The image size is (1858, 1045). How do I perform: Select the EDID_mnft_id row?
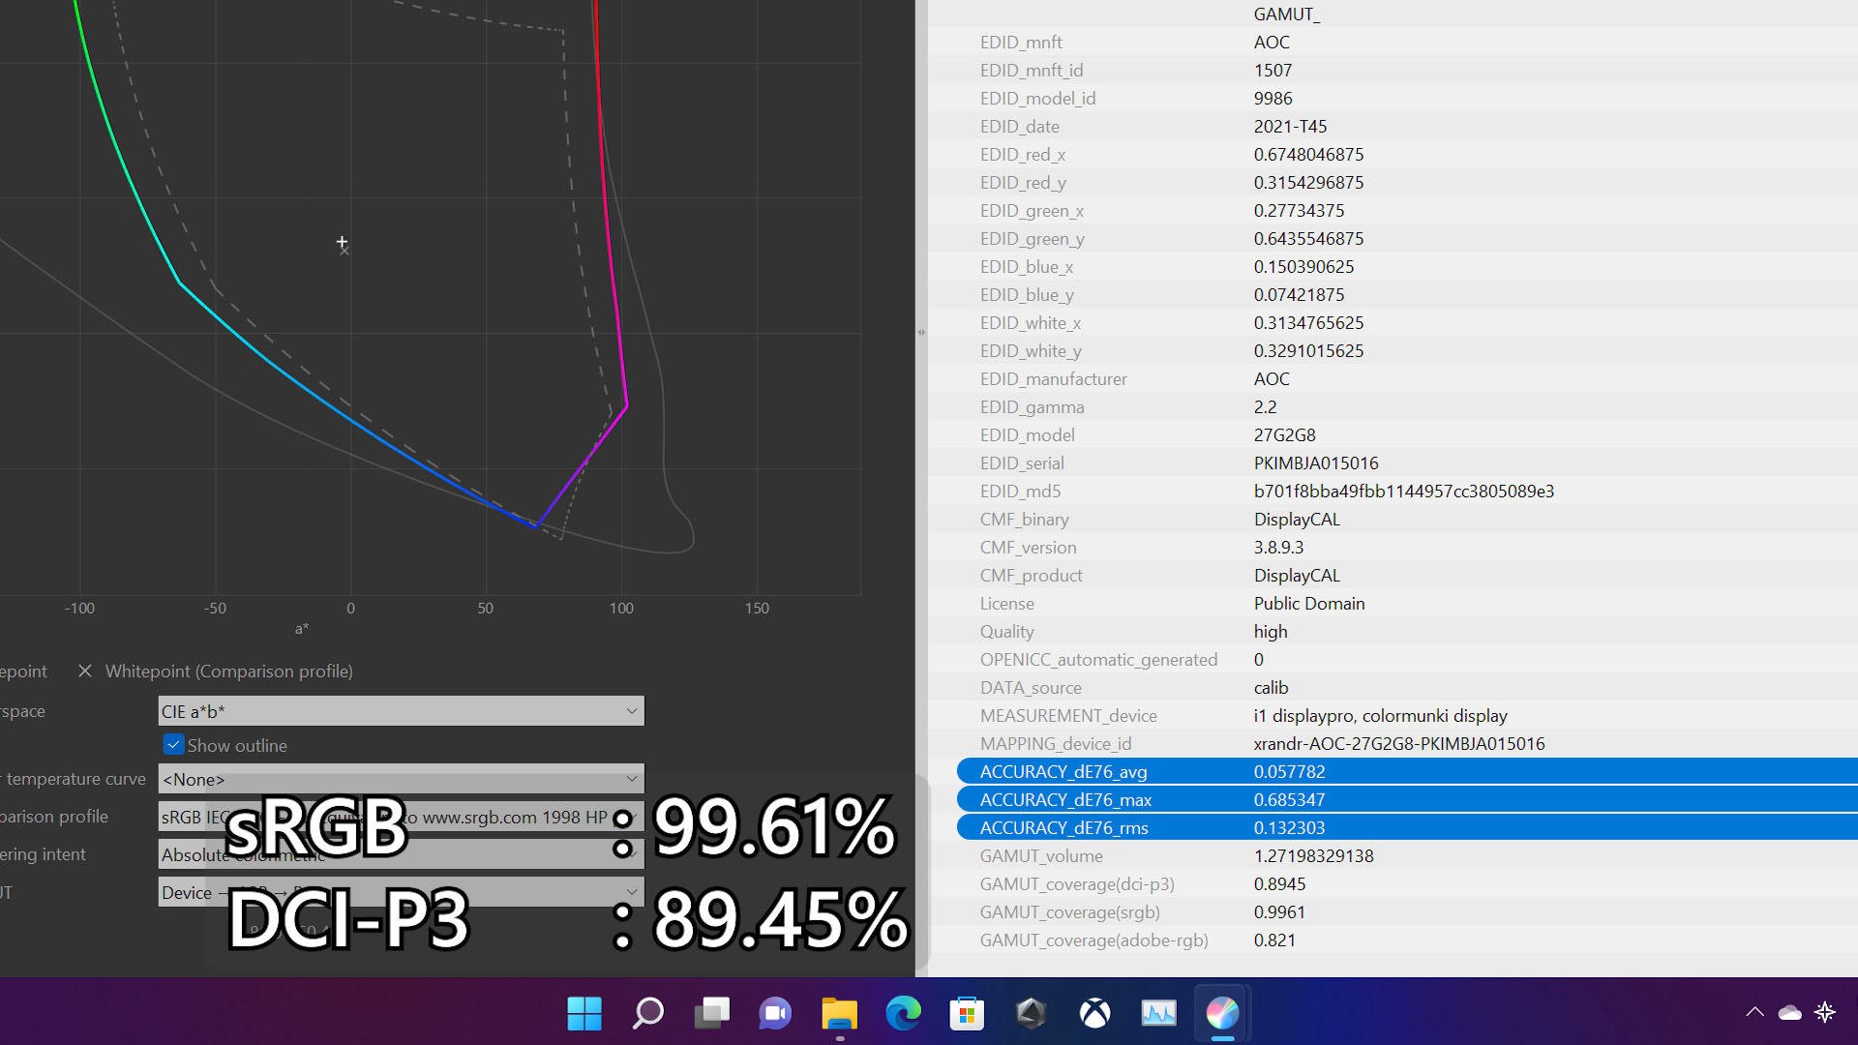tap(1393, 70)
